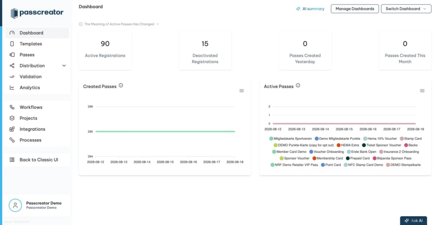Click the Passcreator Demo account name

(x=44, y=203)
